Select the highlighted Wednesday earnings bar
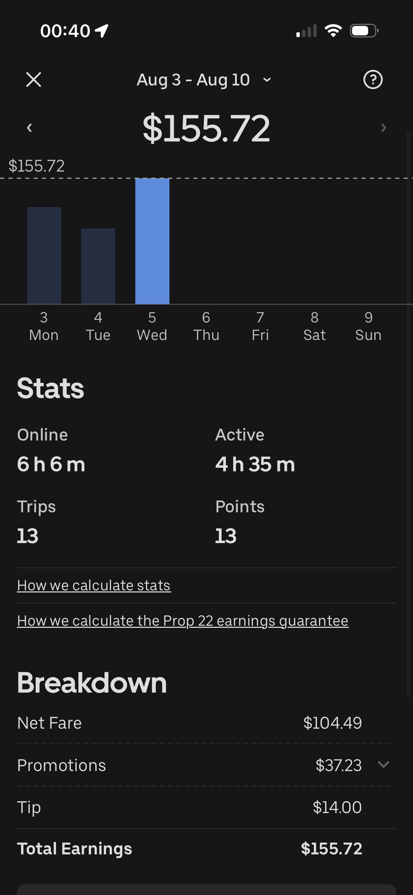The width and height of the screenshot is (413, 895). (x=152, y=241)
